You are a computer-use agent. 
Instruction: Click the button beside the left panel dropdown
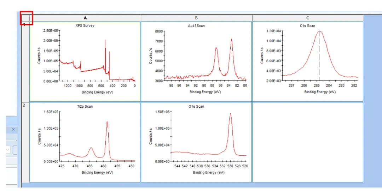15,150
